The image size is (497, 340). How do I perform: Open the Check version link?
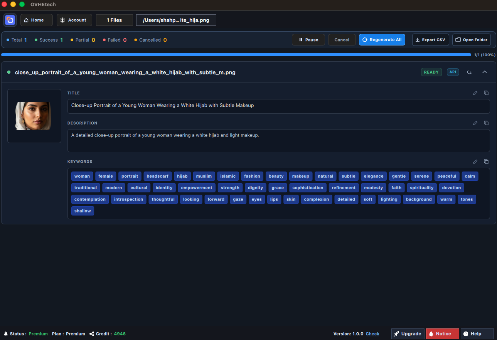[x=372, y=334]
